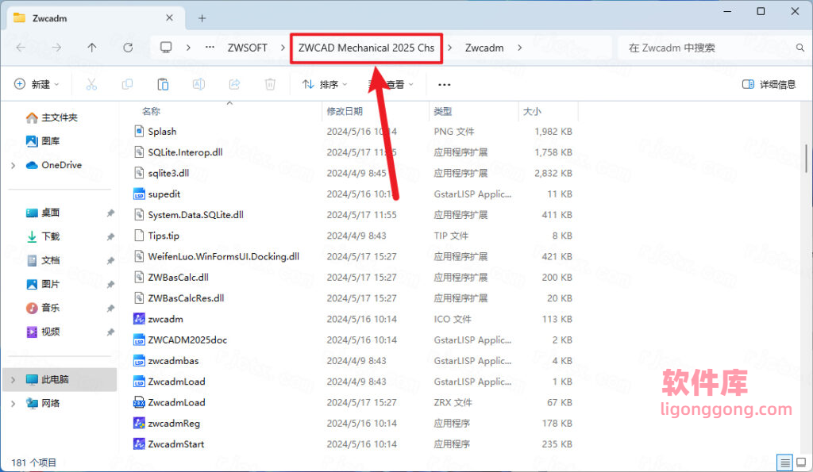Switch to large thumbnails view icon
This screenshot has width=813, height=472.
pyautogui.click(x=802, y=462)
